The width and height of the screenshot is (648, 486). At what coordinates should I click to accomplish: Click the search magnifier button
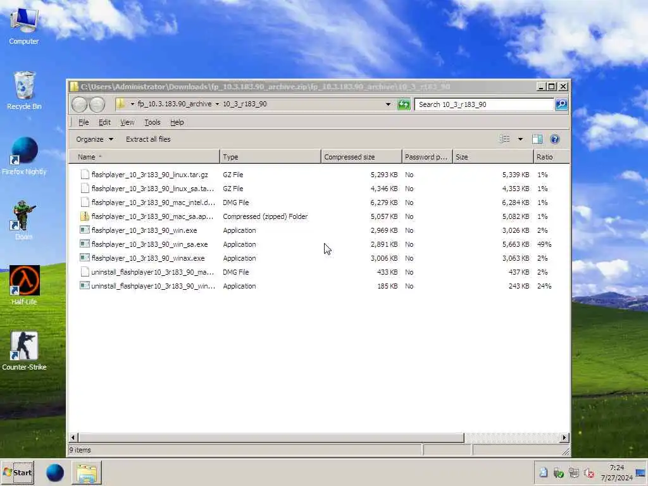pyautogui.click(x=561, y=104)
